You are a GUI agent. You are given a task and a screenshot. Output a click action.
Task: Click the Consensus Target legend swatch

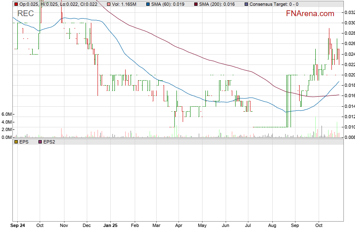coord(246,4)
